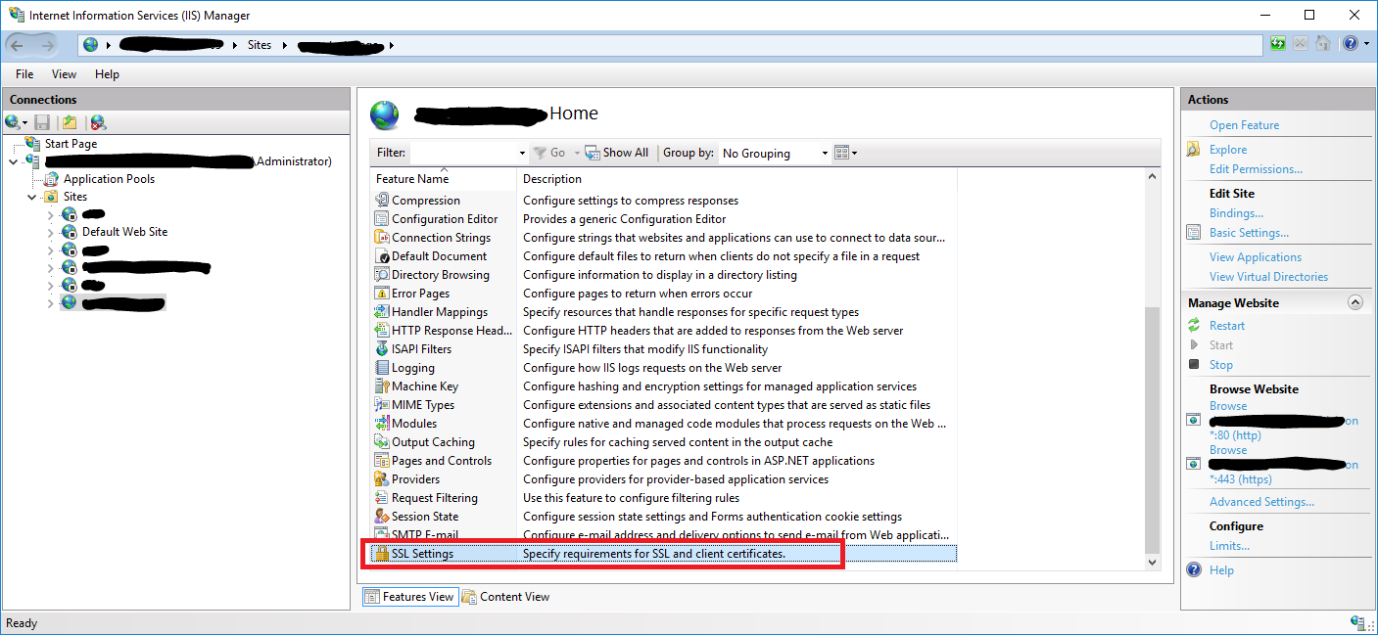This screenshot has height=635, width=1378.
Task: Open Edit Permissions link
Action: pyautogui.click(x=1256, y=169)
